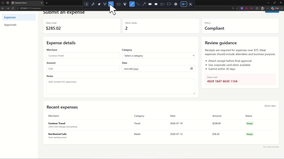Open the browser settings and more menu
The height and width of the screenshot is (159, 284).
click(268, 8)
